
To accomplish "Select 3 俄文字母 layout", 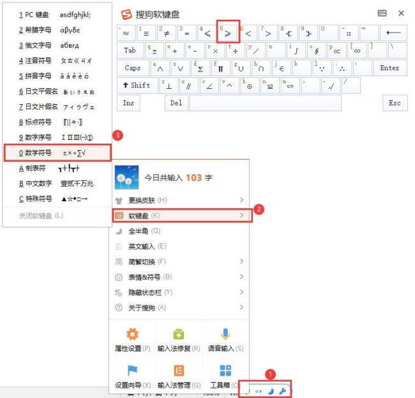I will 57,45.
